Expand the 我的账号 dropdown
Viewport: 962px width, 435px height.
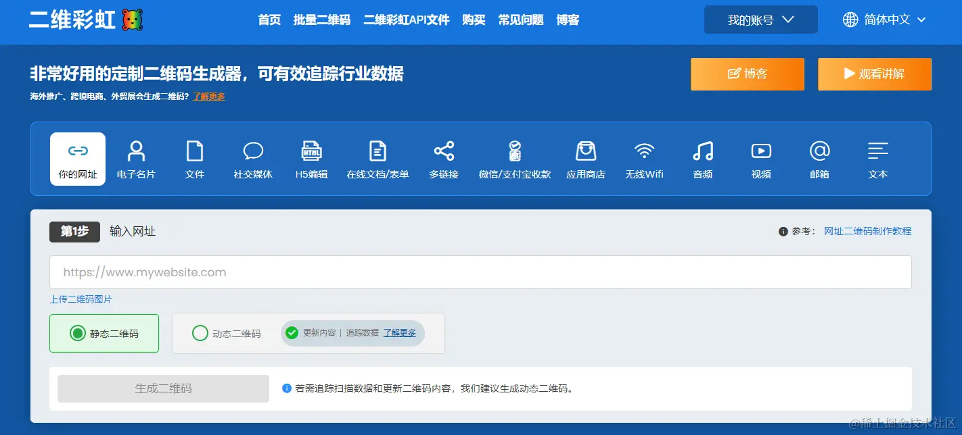(760, 20)
